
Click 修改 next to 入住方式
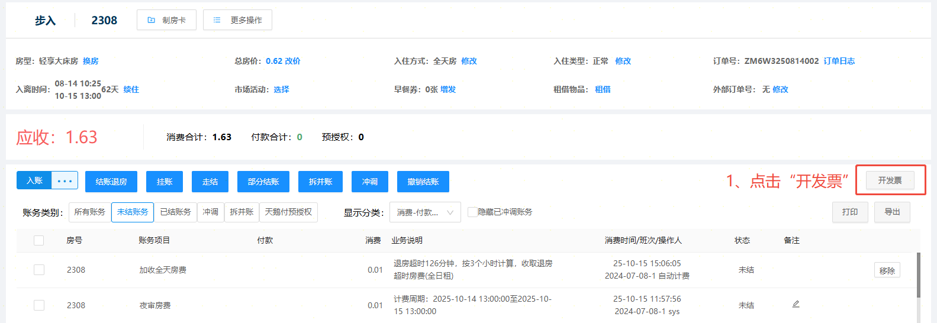(x=469, y=61)
